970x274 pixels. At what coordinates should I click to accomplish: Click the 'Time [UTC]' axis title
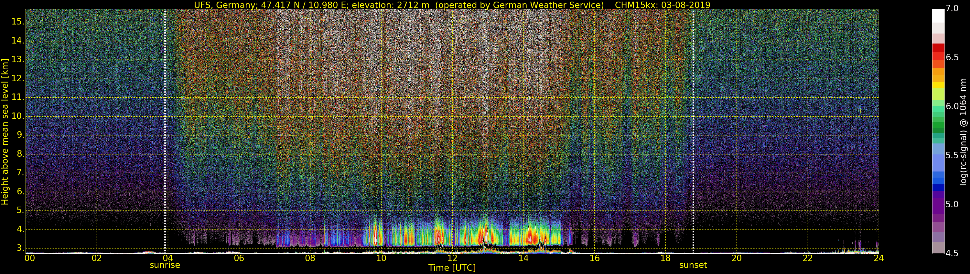click(x=452, y=268)
